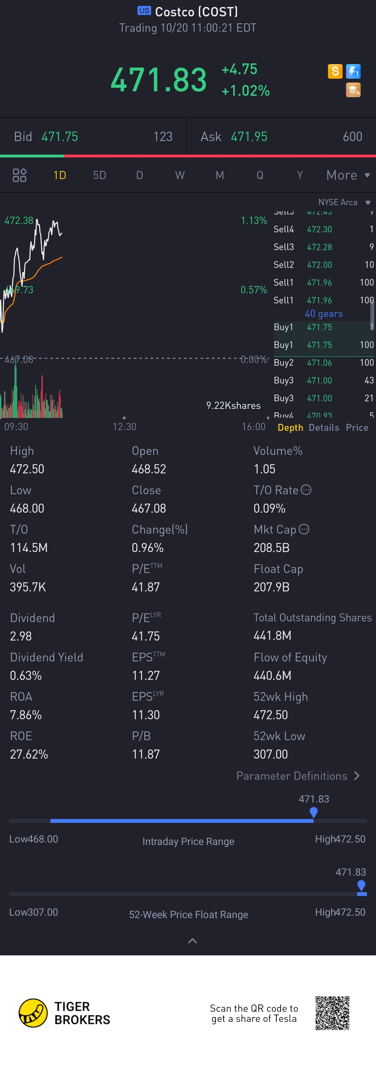Switch to the Q quarterly chart tab
The width and height of the screenshot is (376, 1071).
tap(260, 175)
